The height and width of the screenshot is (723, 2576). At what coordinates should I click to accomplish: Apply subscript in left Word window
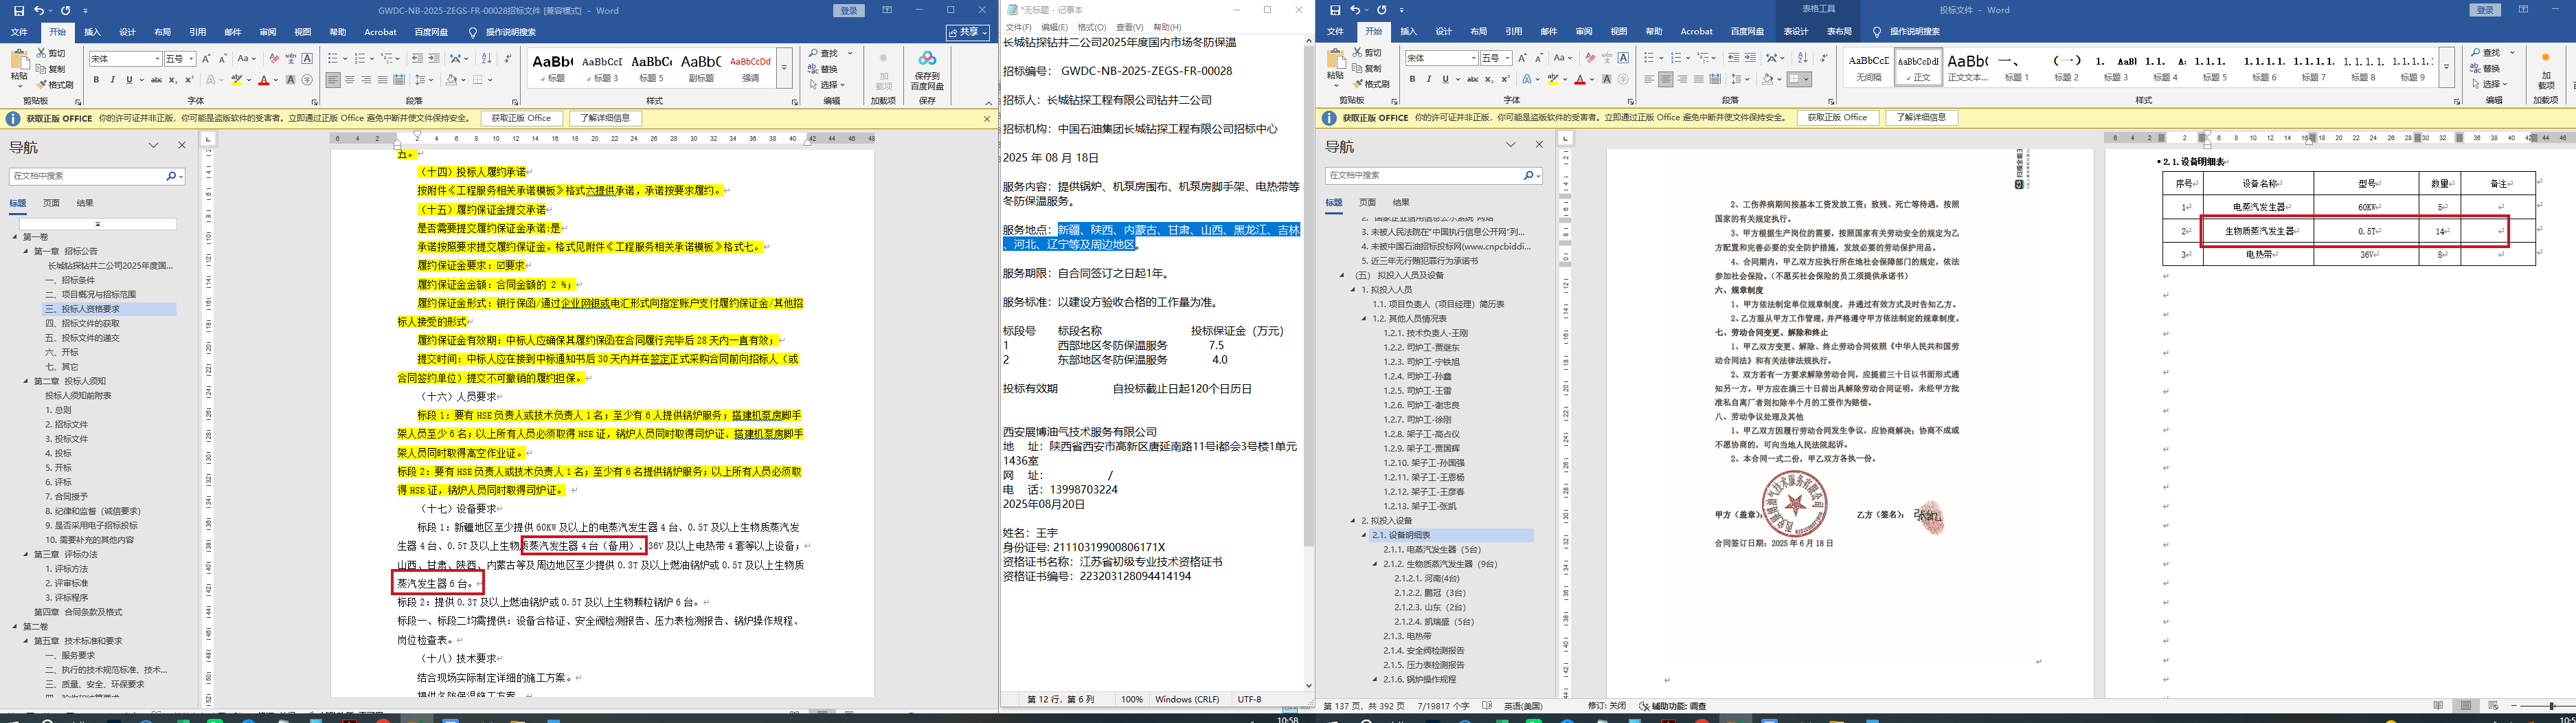173,80
